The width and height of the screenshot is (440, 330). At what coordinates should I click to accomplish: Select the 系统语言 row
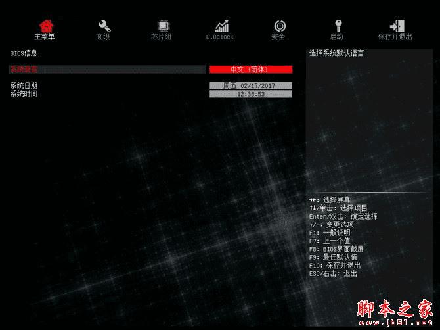pyautogui.click(x=107, y=70)
